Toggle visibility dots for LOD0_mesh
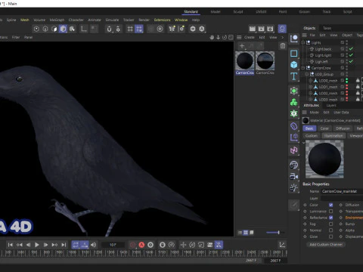Image resolution: width=363 pixels, height=272 pixels. pyautogui.click(x=346, y=81)
